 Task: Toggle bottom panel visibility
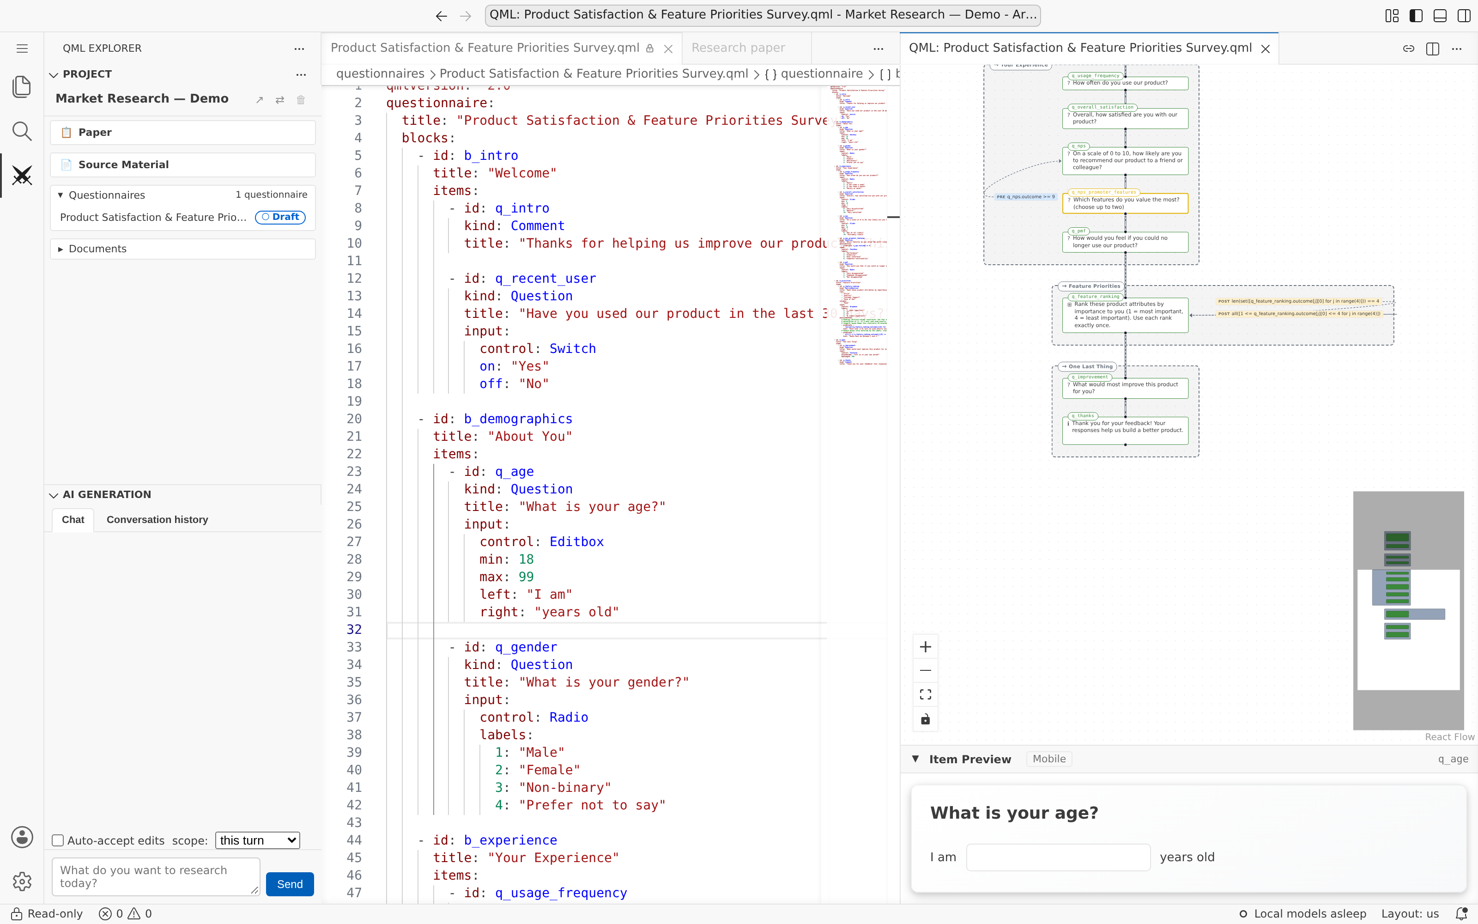coord(1440,16)
